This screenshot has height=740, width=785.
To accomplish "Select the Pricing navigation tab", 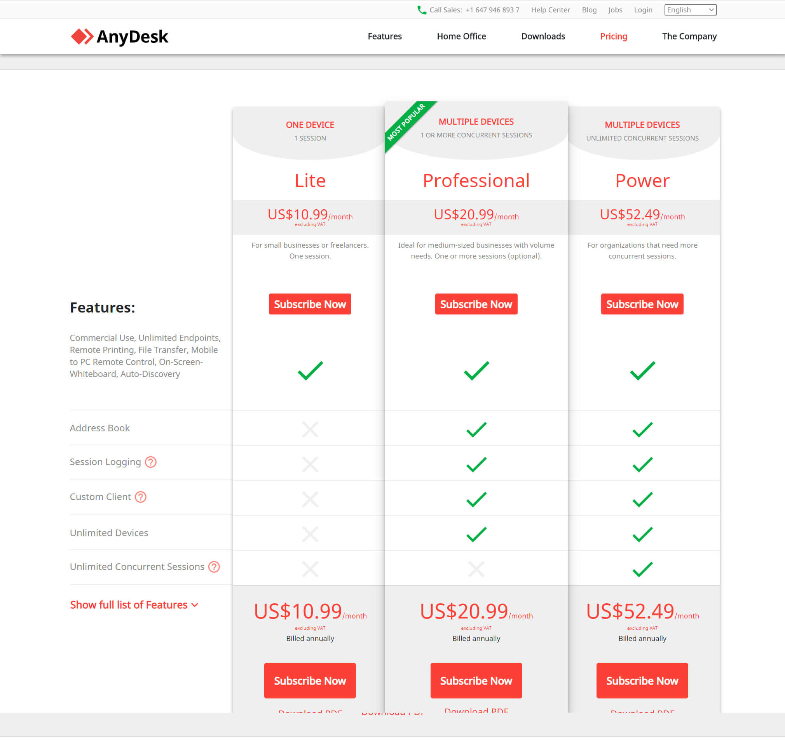I will point(612,35).
